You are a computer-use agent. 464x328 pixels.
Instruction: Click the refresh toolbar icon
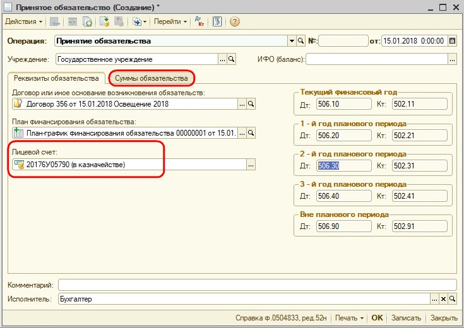click(x=73, y=21)
